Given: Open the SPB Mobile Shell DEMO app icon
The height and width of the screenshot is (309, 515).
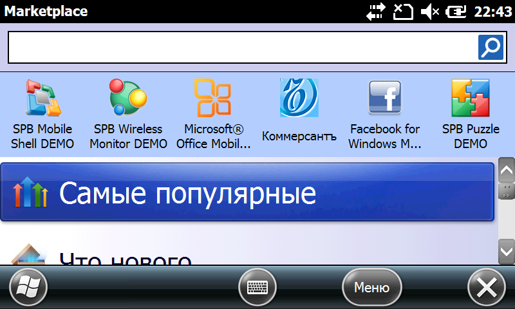Looking at the screenshot, I should [x=43, y=97].
